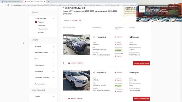Viewport: 182px width, 102px height.
Task: Switch to the Dodge Journey tab
Action: pyautogui.click(x=12, y=2)
